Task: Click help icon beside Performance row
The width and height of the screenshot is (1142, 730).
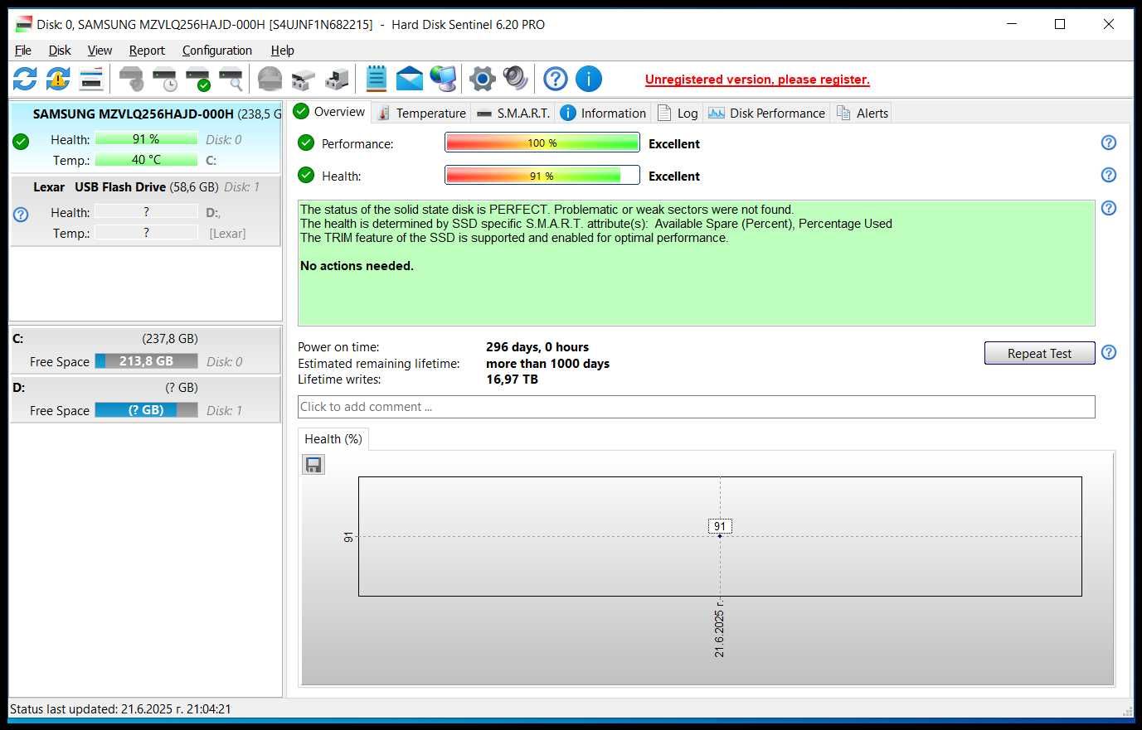Action: (1109, 143)
